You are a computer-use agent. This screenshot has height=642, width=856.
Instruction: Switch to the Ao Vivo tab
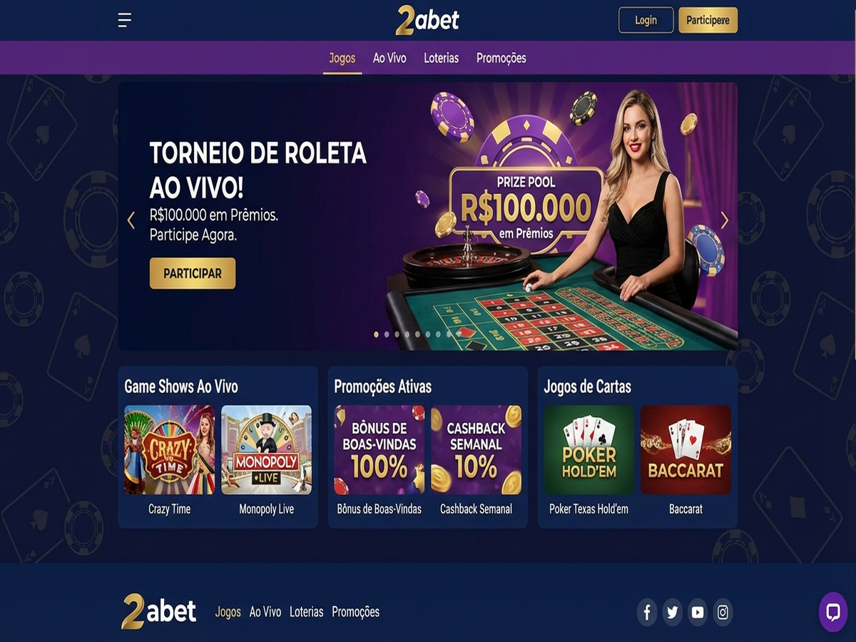coord(389,58)
